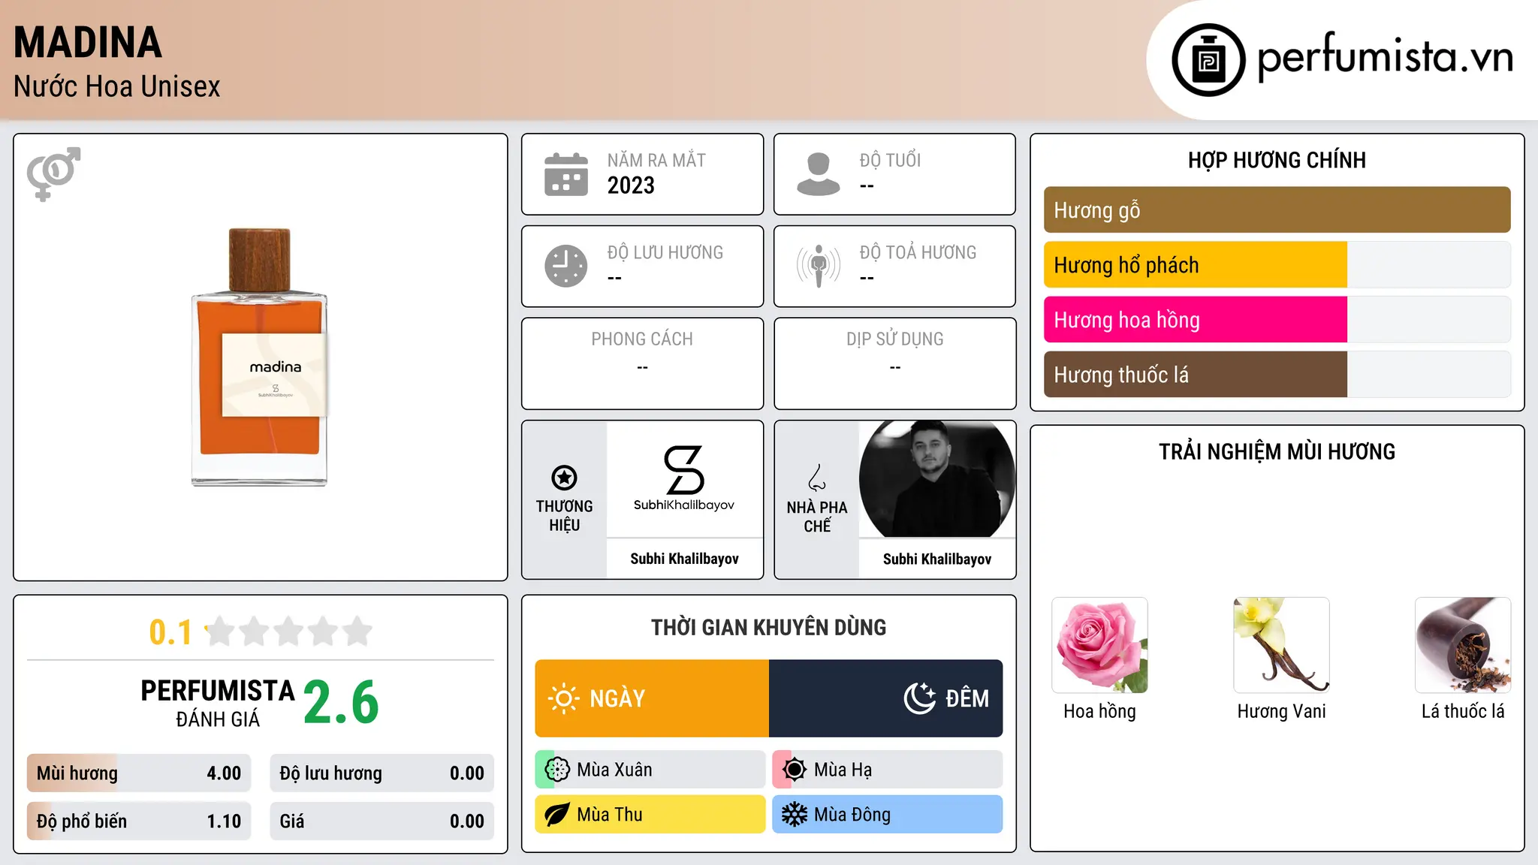Click the Hương hổ phách accord bar
Viewport: 1538px width, 865px height.
point(1277,265)
